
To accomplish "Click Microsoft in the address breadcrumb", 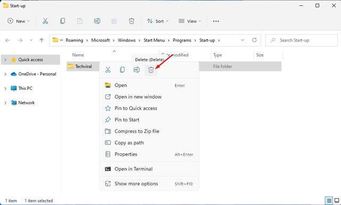I will pyautogui.click(x=101, y=40).
